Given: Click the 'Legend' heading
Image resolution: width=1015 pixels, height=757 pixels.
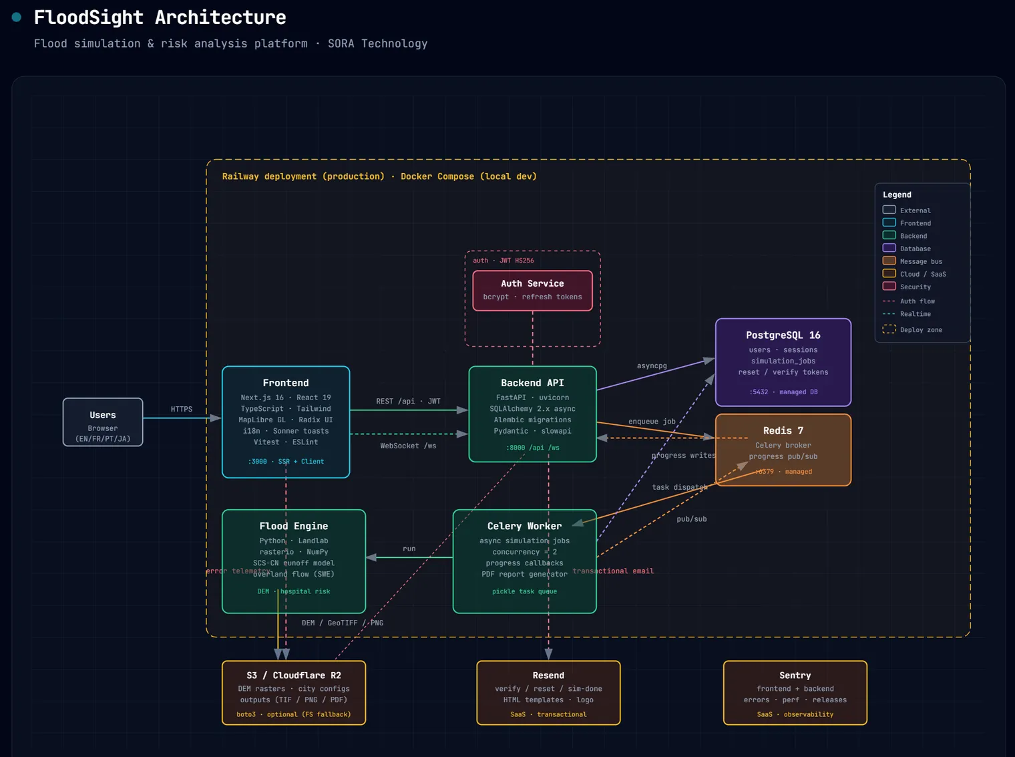Looking at the screenshot, I should pyautogui.click(x=897, y=194).
